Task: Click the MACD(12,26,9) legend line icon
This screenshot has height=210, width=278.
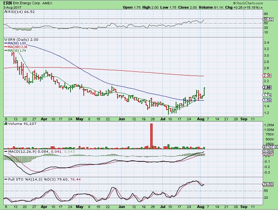Action: pyautogui.click(x=6, y=151)
